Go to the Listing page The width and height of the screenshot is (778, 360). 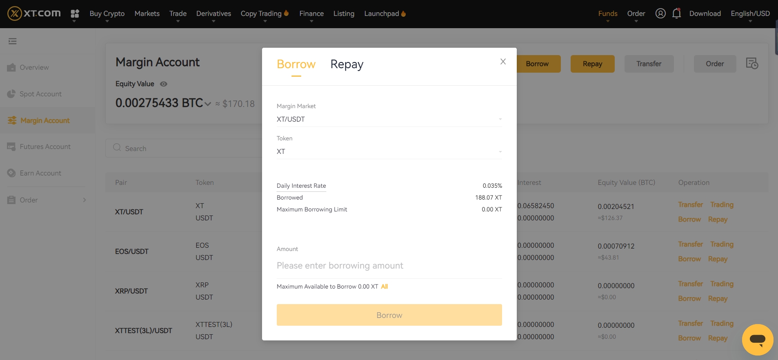[344, 13]
